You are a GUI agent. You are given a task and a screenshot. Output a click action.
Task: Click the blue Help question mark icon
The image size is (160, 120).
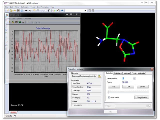pos(62,10)
